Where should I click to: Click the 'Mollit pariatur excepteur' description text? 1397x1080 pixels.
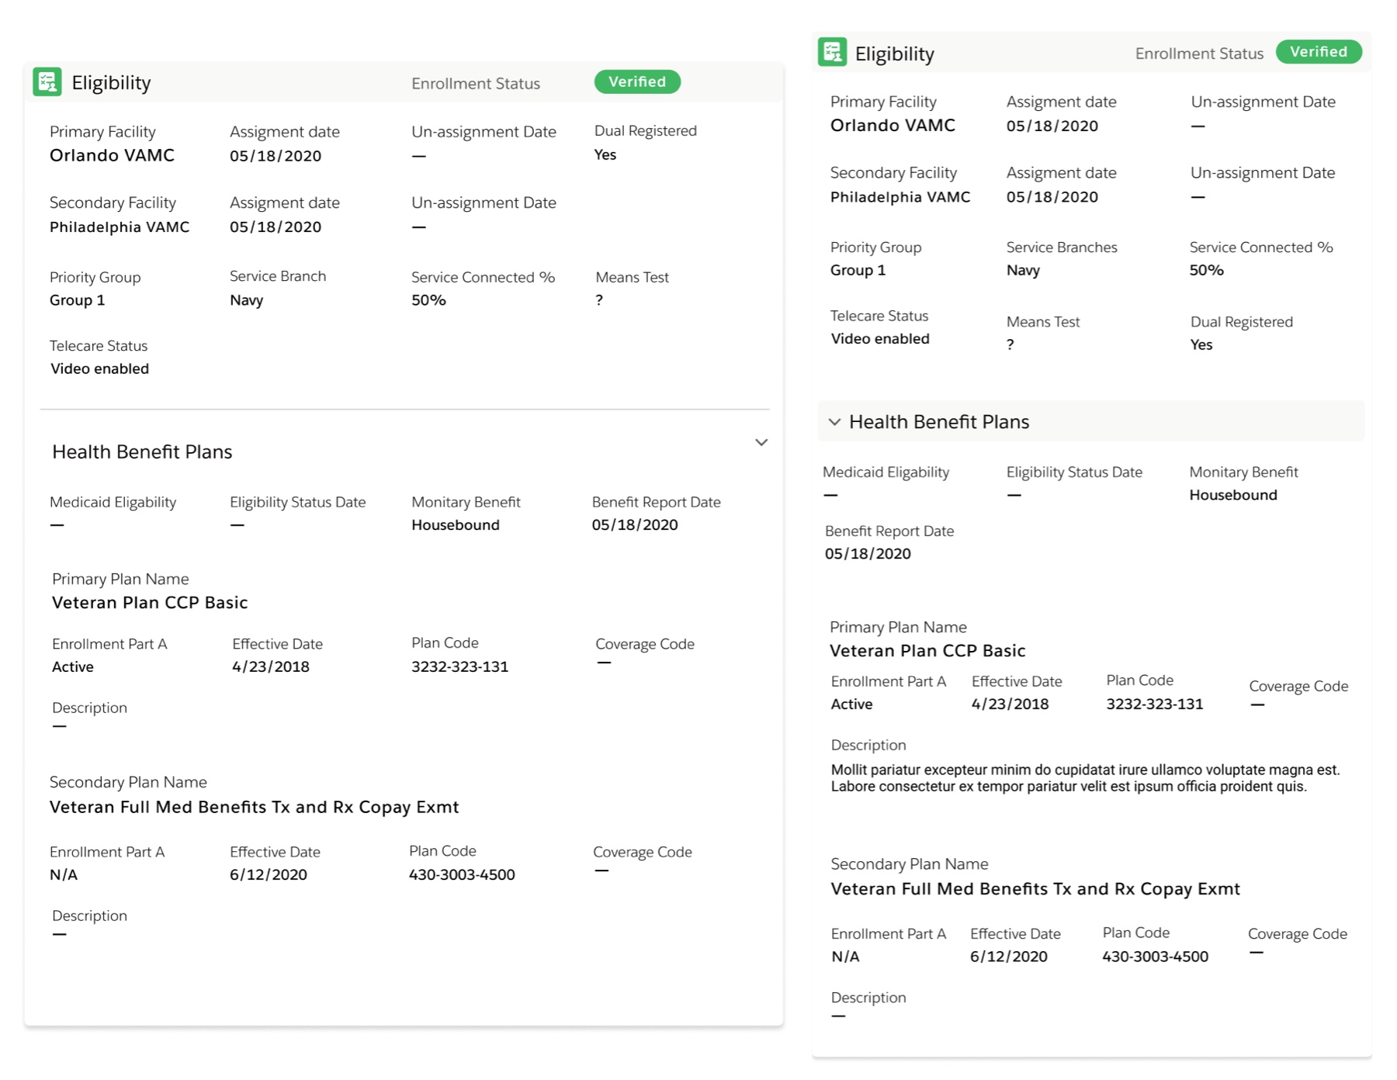pyautogui.click(x=1085, y=778)
